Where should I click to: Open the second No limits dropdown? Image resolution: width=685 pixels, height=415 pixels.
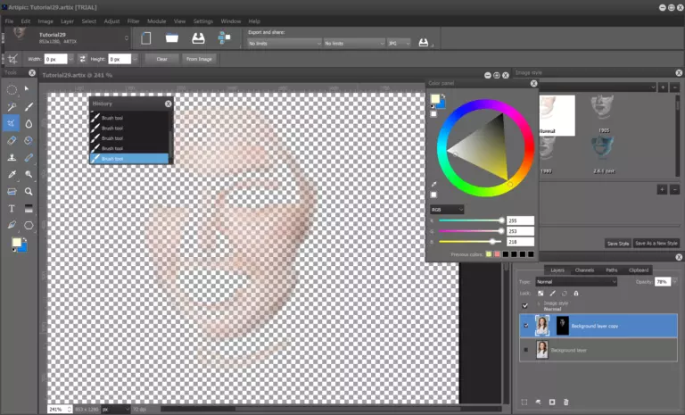(354, 44)
